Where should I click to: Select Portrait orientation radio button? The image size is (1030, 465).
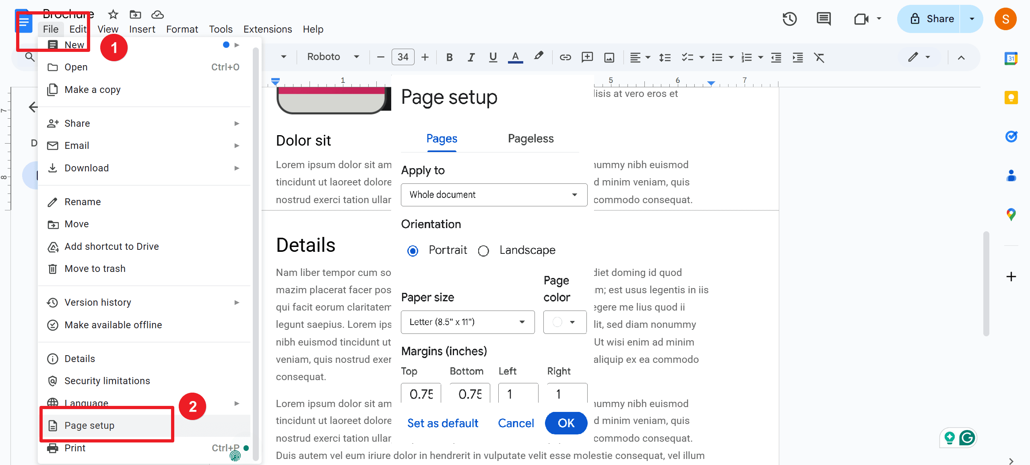(x=411, y=249)
